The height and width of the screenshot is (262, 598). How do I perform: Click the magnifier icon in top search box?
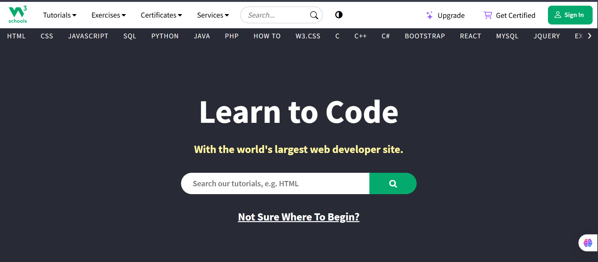pos(314,15)
